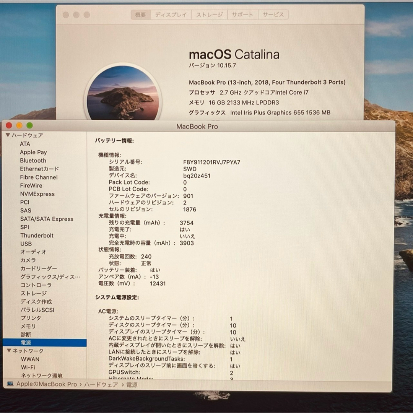Screen dimensions: 413x413
Task: Select プリンタ in the sidebar
Action: [31, 318]
